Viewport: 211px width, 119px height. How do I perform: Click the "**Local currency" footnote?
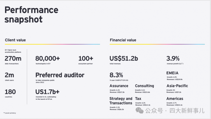pyautogui.click(x=10, y=113)
